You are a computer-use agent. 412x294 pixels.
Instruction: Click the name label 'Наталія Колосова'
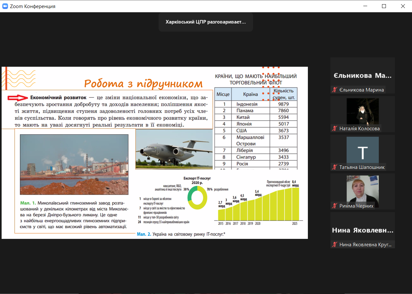tap(359, 129)
